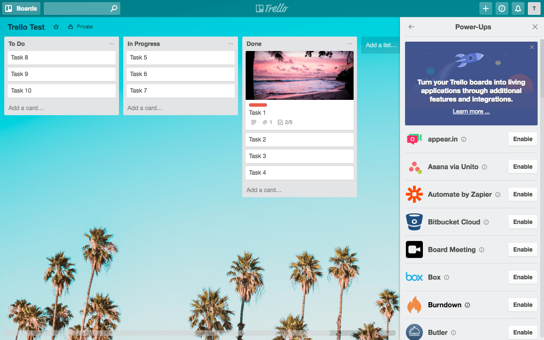Open the Task 6 card
Viewport: 544px width, 340px height.
pyautogui.click(x=181, y=74)
